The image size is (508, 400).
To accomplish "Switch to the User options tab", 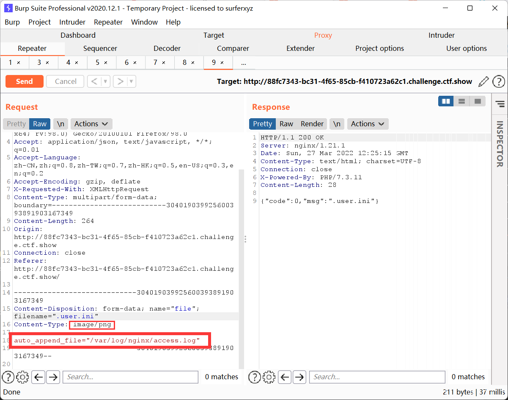I will (x=467, y=48).
